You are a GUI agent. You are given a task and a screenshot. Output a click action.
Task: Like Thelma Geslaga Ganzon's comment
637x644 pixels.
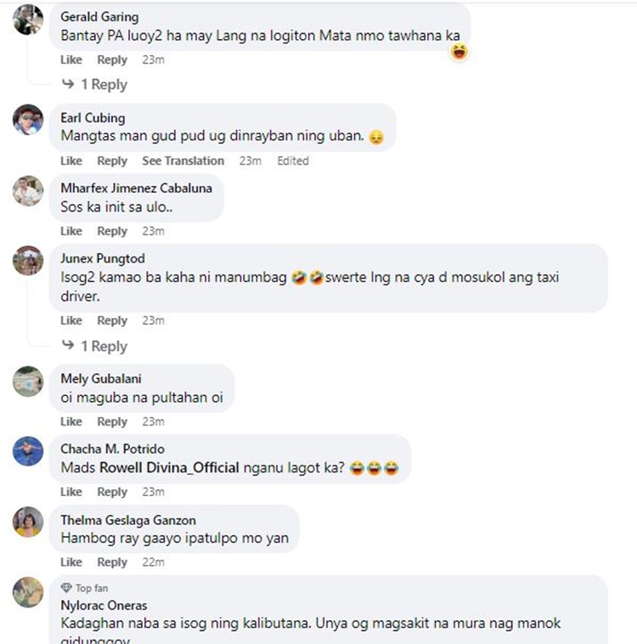(71, 562)
